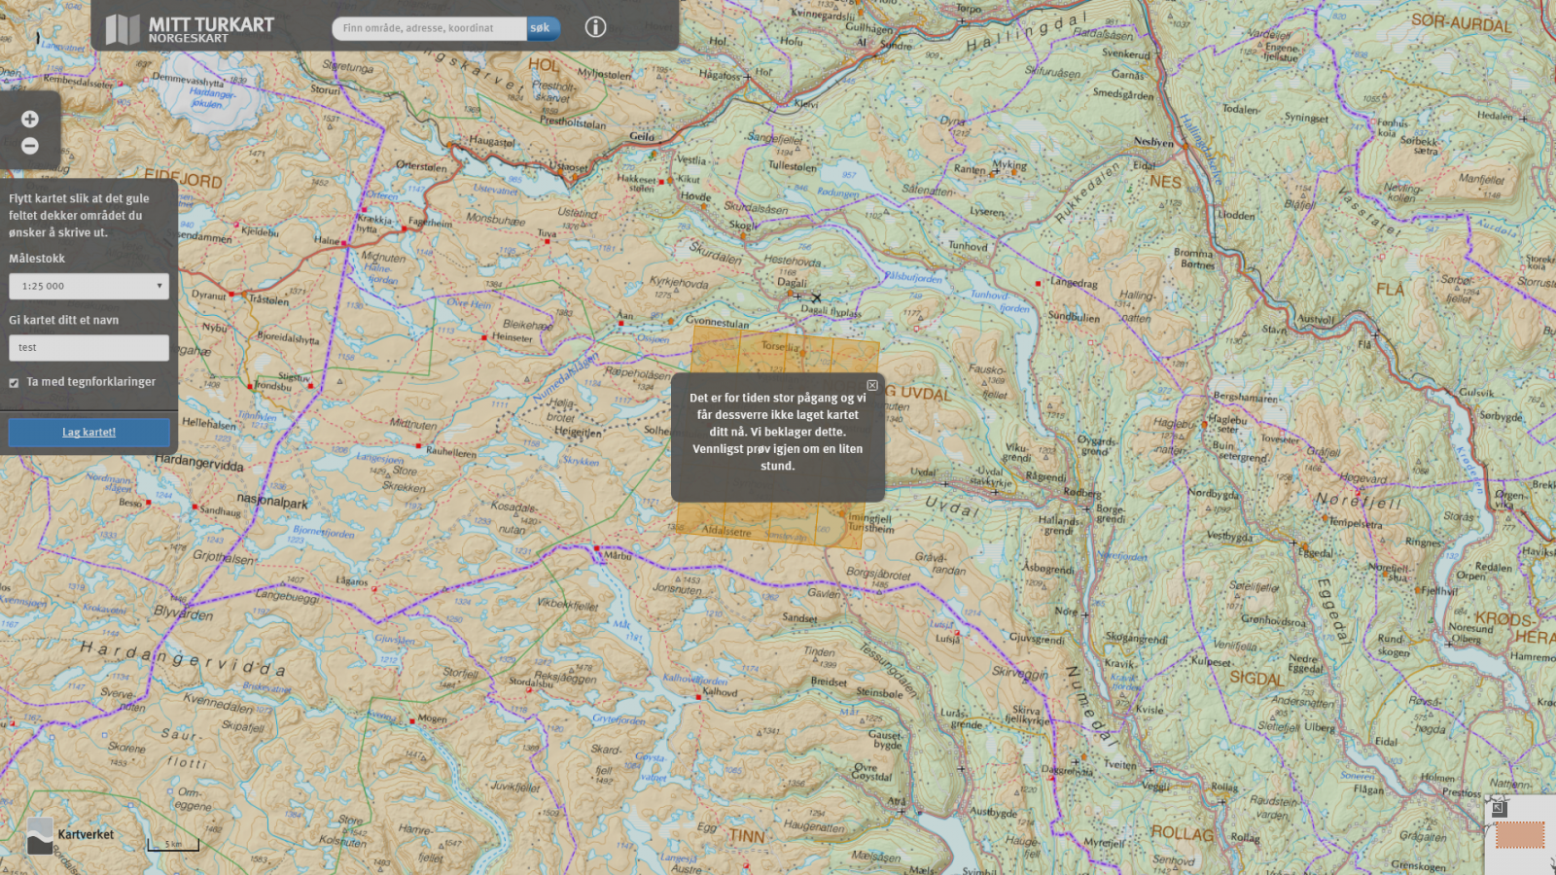
Task: Focus the Finn område search field
Action: coord(430,28)
